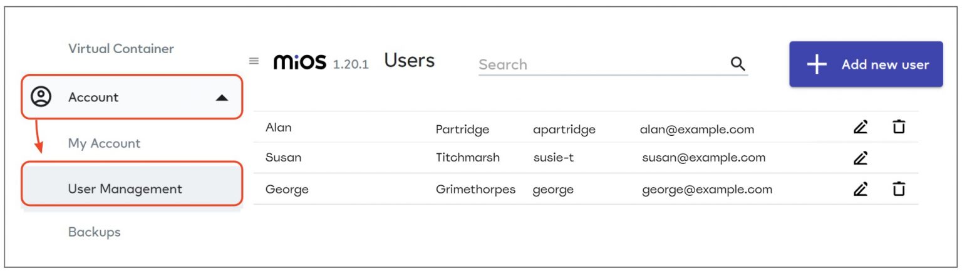
Task: Select Alan's email alan@example.com
Action: [x=696, y=130]
